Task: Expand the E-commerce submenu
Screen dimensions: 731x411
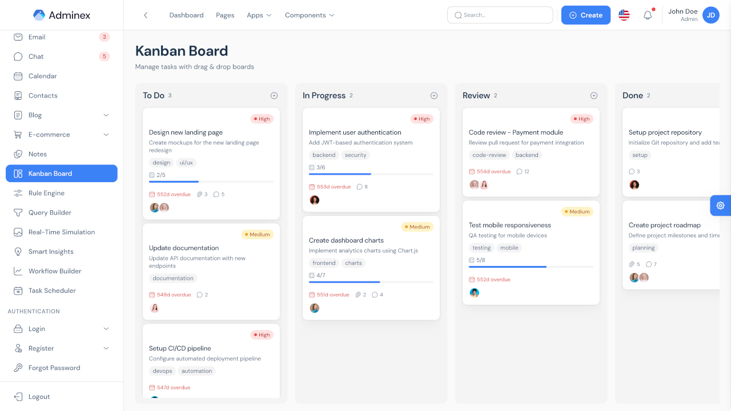Action: (62, 135)
